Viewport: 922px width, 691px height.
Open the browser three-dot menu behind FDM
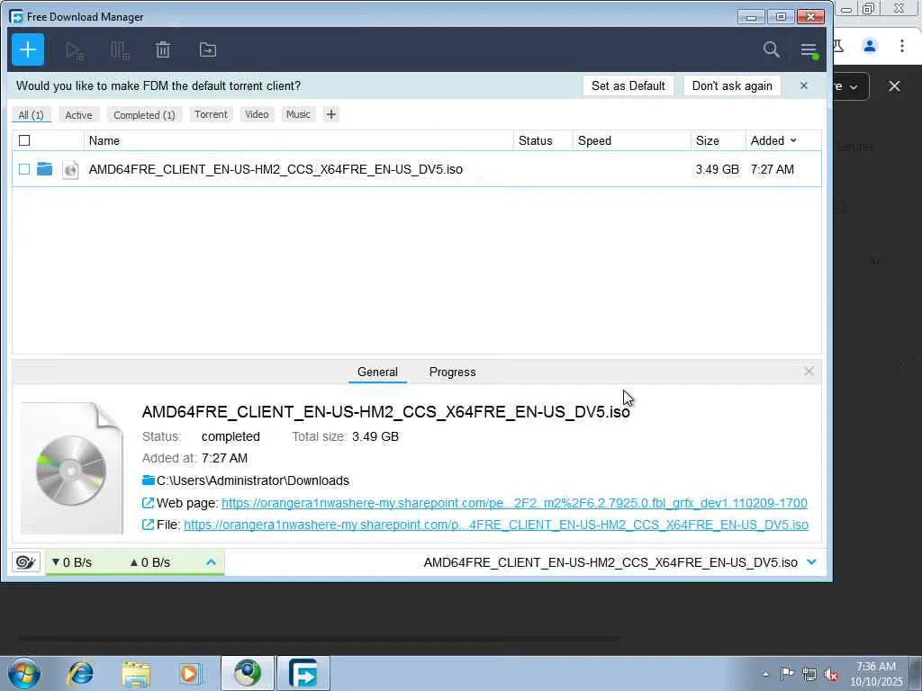click(902, 46)
